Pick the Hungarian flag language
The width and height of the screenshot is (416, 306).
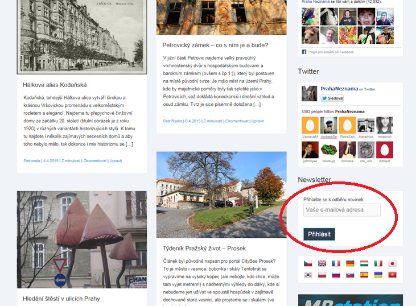[x=364, y=263]
